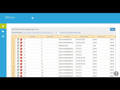Open the page range 1 - 15 dropdown
This screenshot has height=90, width=120.
pos(56,32)
